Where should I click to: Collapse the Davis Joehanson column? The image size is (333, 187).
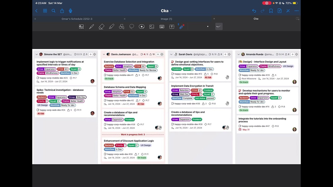(x=104, y=54)
